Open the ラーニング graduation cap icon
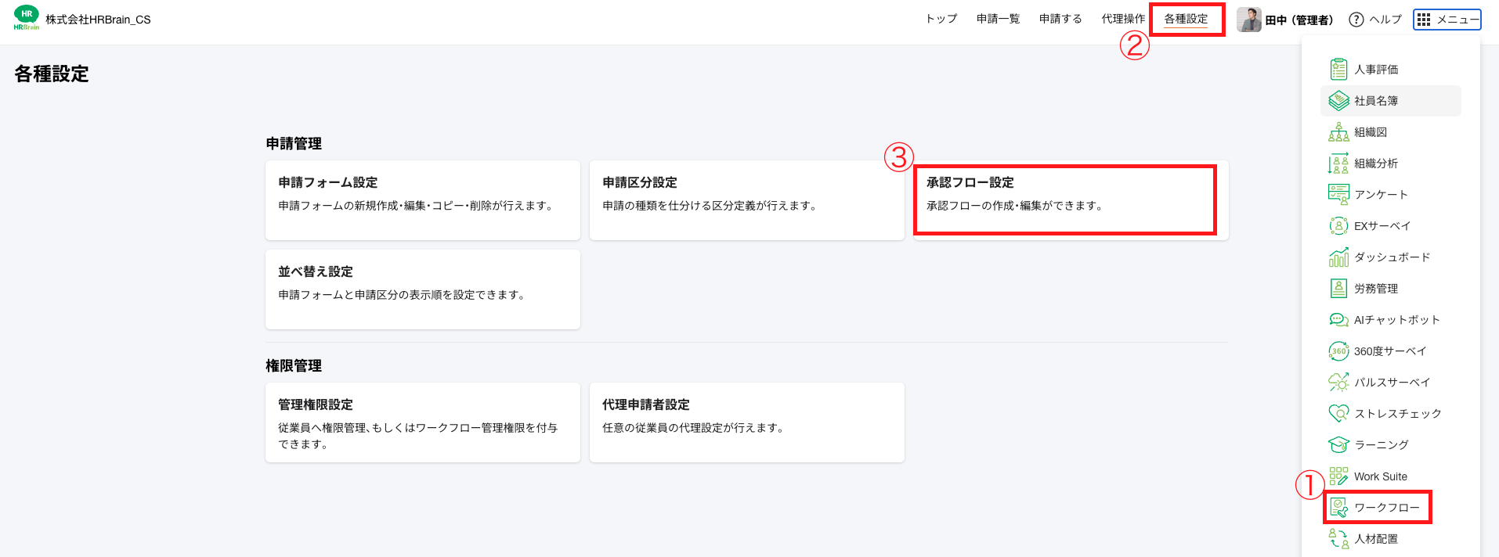 click(x=1338, y=444)
